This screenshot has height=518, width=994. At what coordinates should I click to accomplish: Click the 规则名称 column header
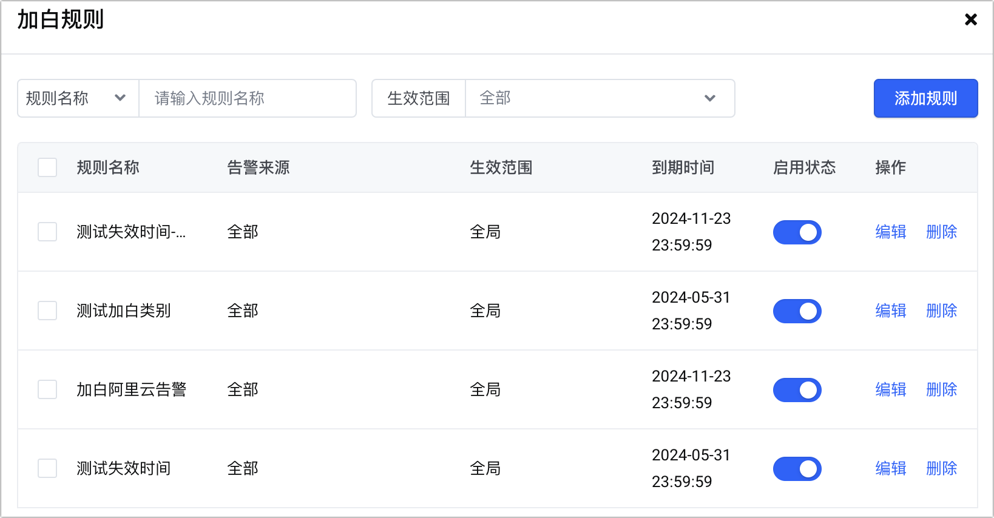108,167
